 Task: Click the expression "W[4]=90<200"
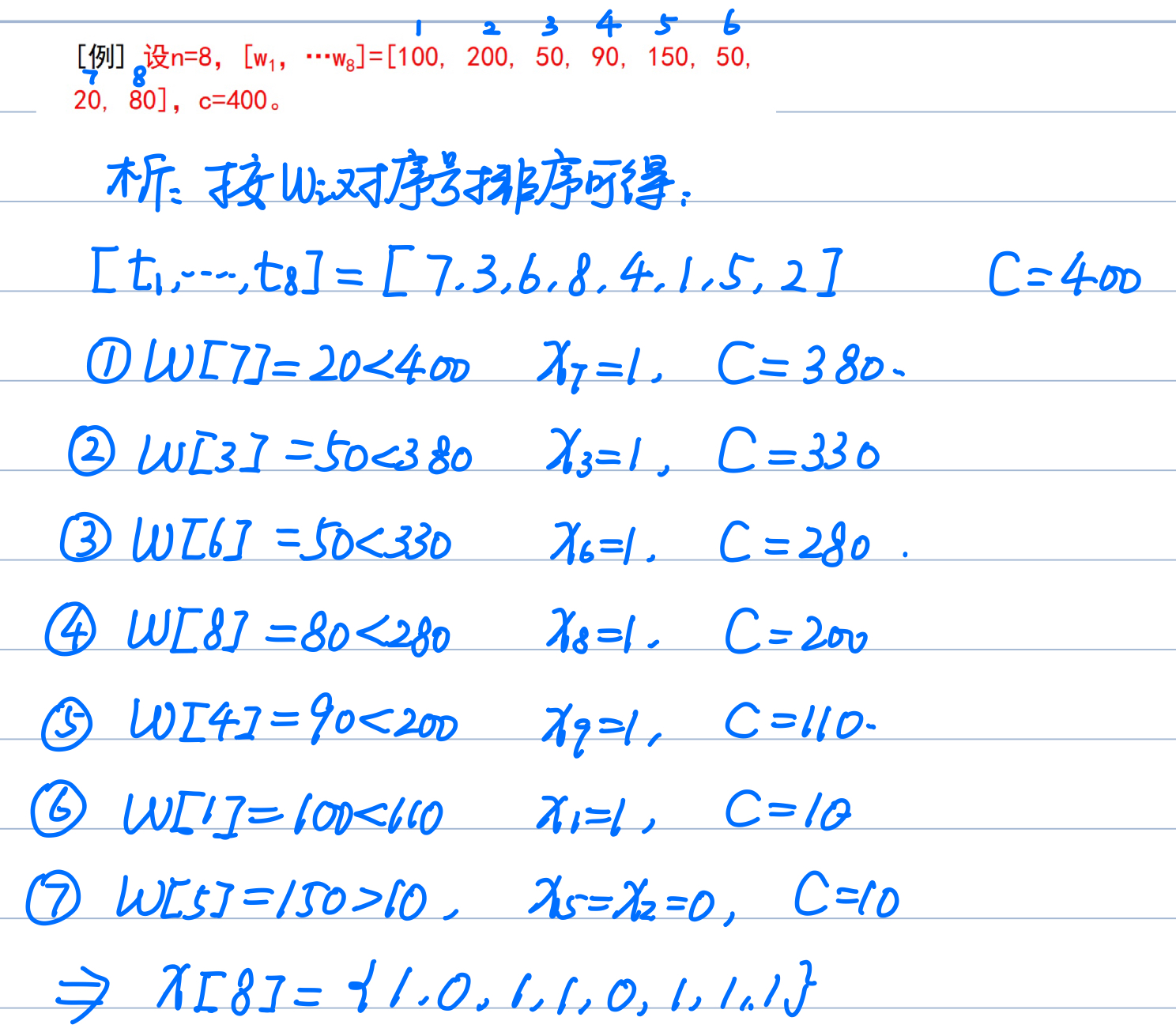point(294,721)
